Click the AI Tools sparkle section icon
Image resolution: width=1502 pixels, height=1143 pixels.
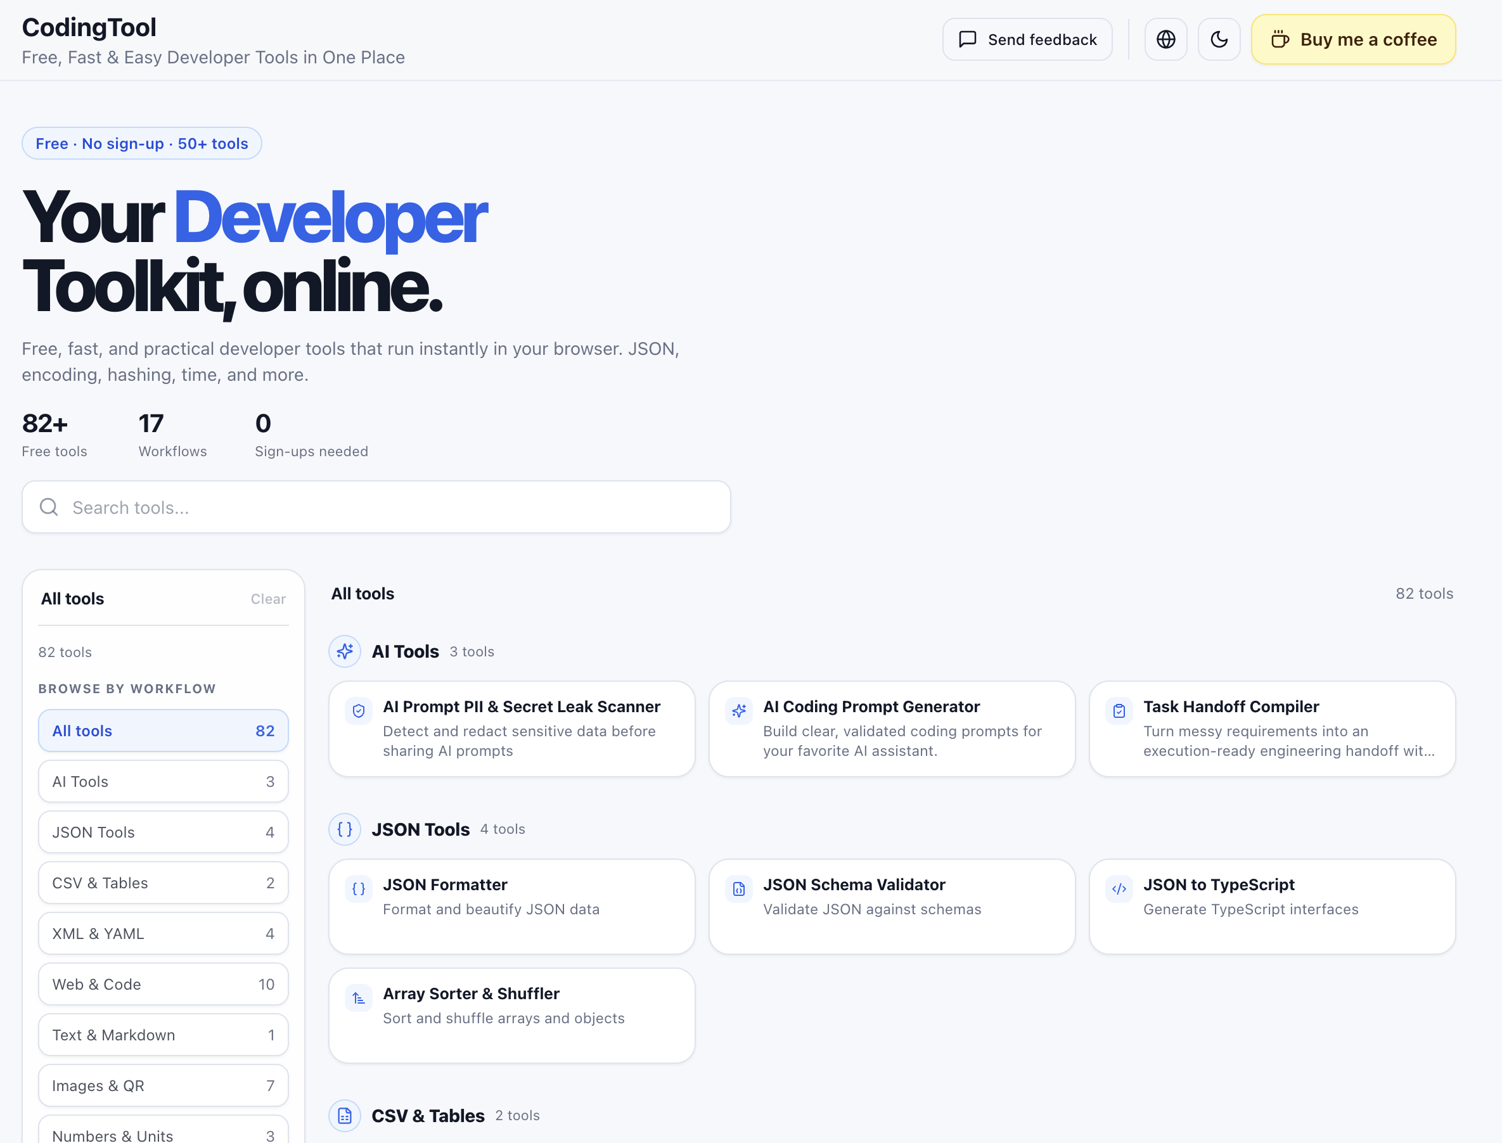point(345,651)
